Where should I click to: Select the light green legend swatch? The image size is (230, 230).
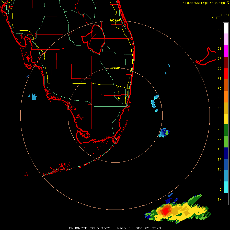click(x=226, y=142)
